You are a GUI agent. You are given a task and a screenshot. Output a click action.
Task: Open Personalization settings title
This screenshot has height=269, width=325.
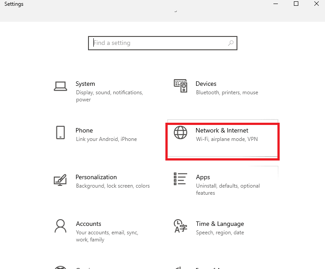click(96, 177)
